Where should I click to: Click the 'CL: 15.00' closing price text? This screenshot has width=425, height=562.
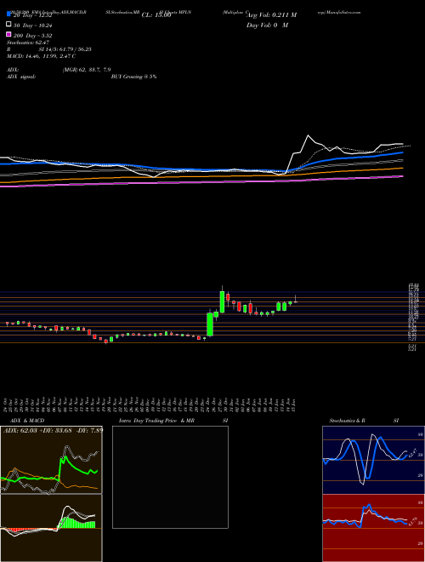click(156, 15)
